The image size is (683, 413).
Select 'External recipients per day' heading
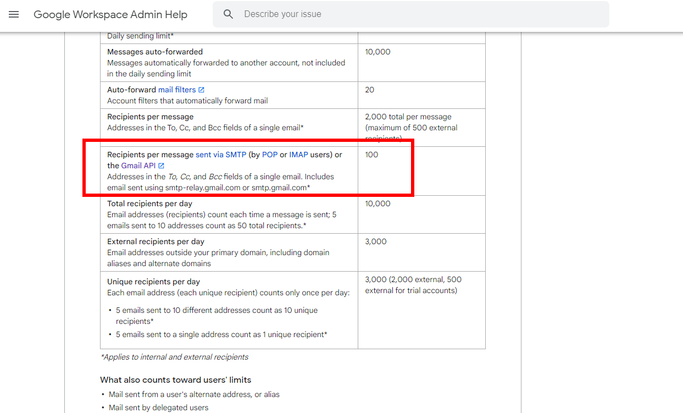(156, 241)
